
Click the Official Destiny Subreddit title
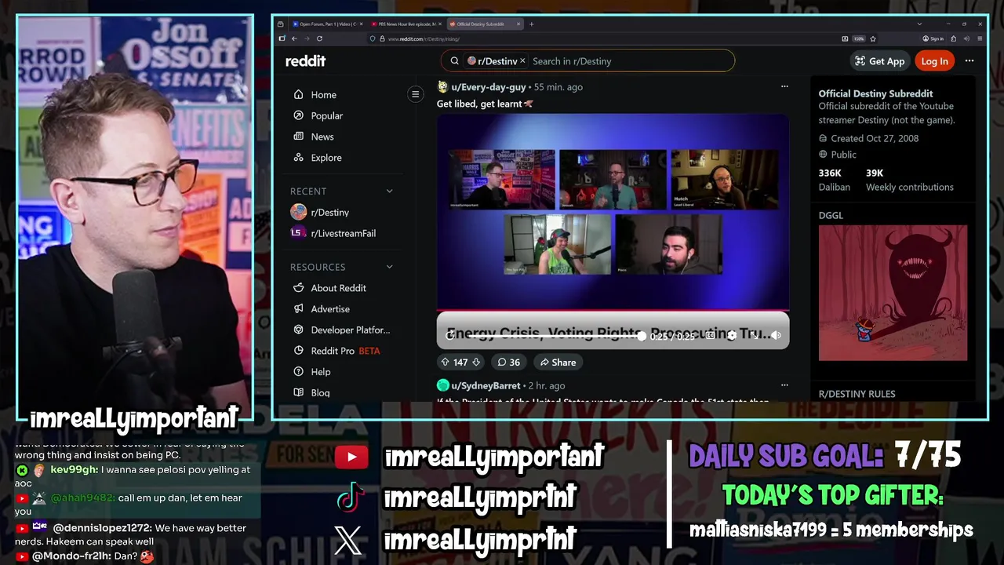[876, 93]
